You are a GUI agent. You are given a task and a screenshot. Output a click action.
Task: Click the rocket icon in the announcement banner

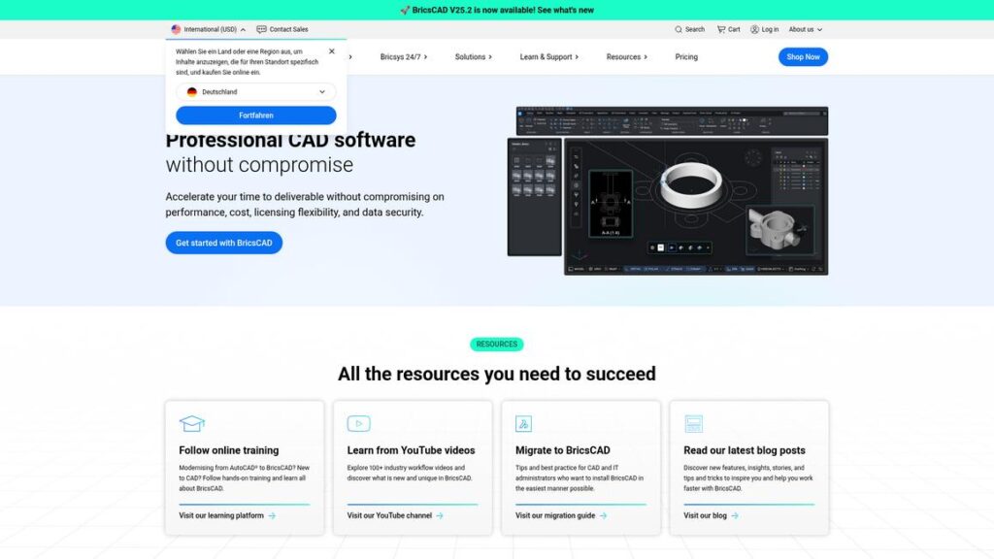[x=405, y=10]
